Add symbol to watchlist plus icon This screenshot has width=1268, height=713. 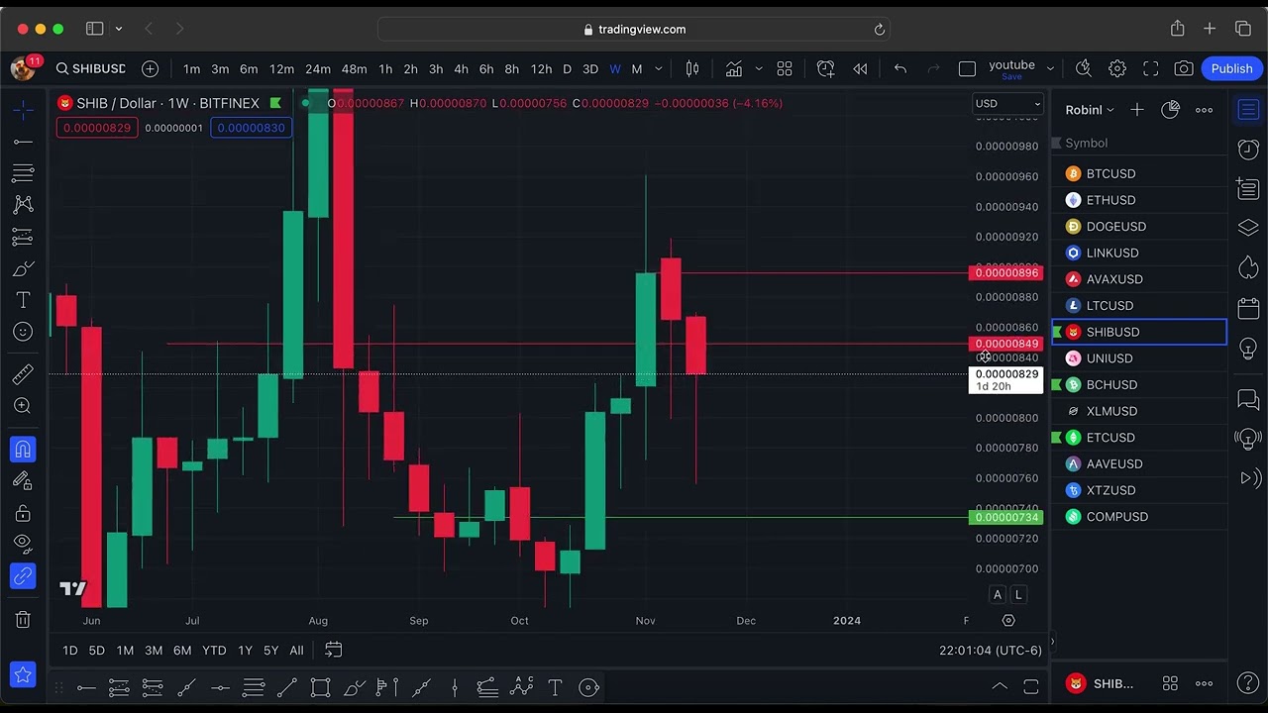coord(1137,110)
